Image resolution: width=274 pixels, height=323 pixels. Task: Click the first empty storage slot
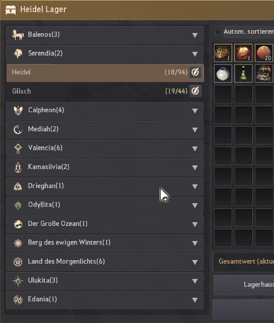(223, 94)
